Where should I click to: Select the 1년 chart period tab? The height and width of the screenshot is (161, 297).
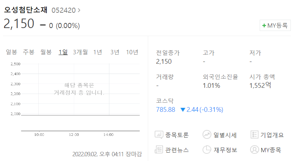click(98, 52)
